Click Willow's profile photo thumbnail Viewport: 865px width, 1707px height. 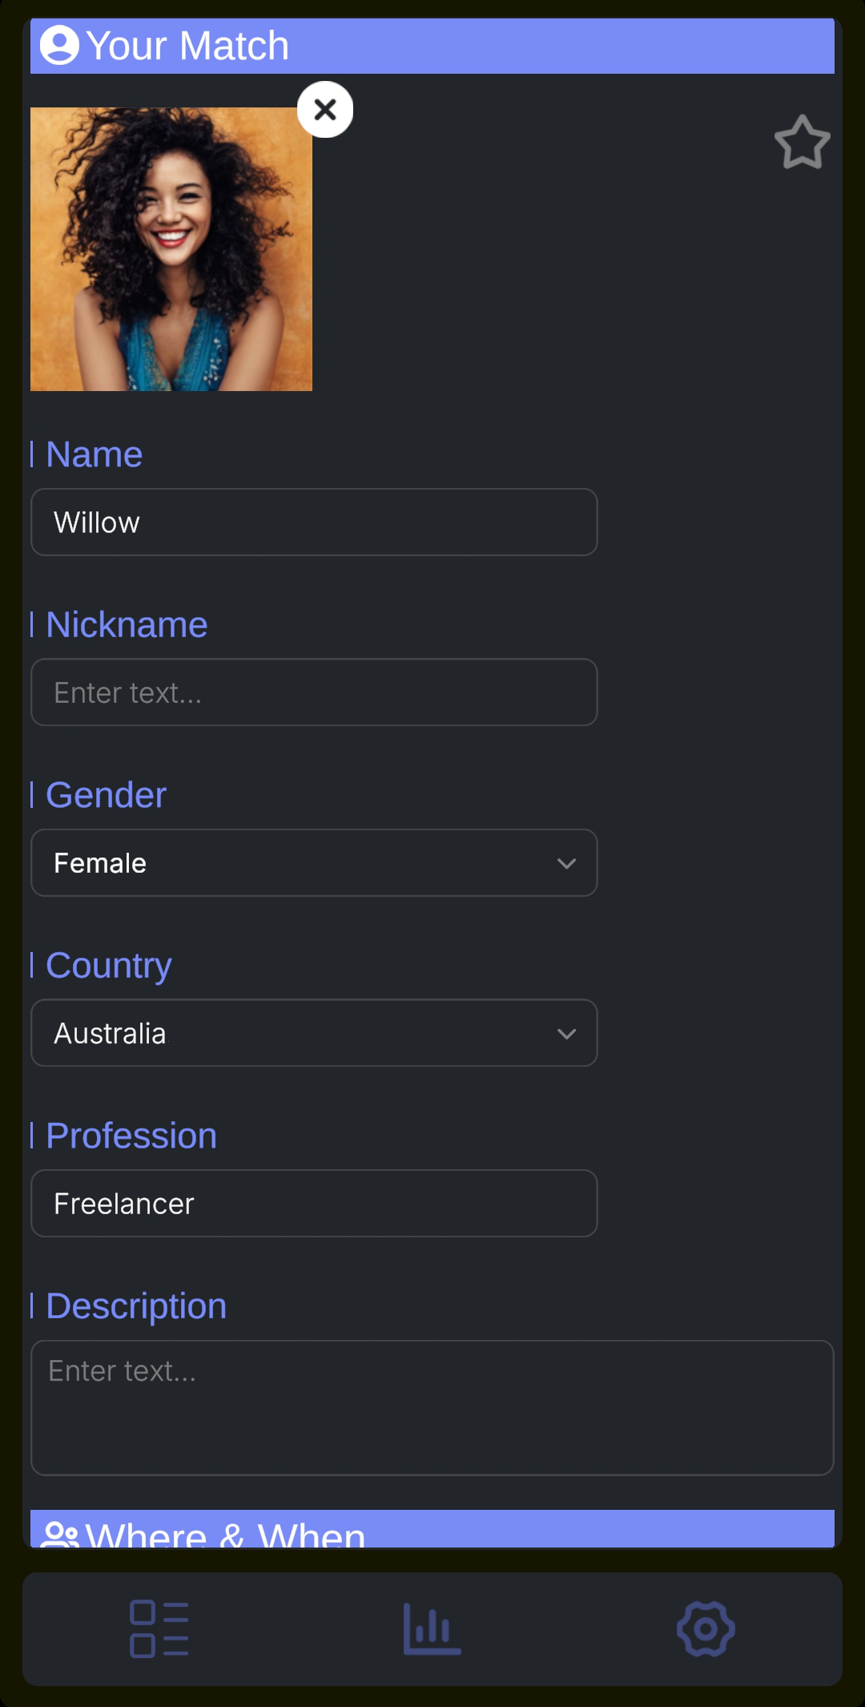click(x=171, y=249)
